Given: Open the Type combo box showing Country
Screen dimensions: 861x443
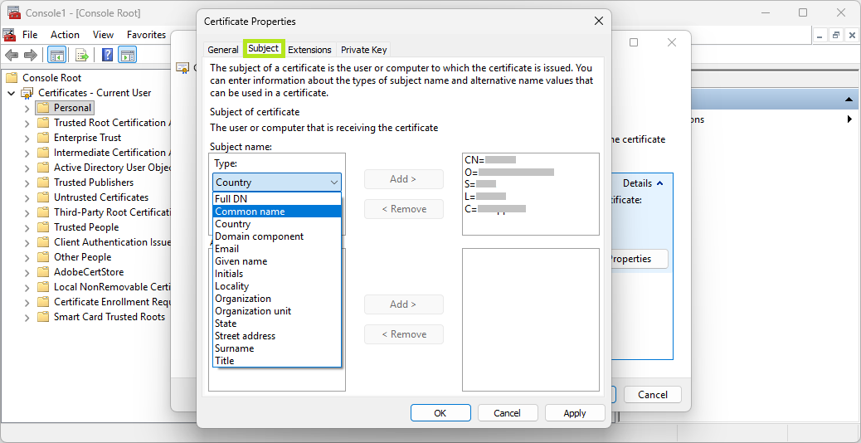Looking at the screenshot, I should click(x=277, y=183).
